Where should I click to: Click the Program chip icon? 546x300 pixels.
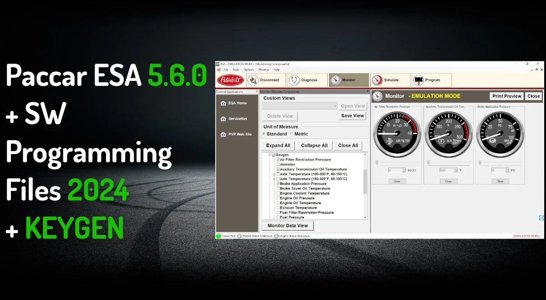418,80
